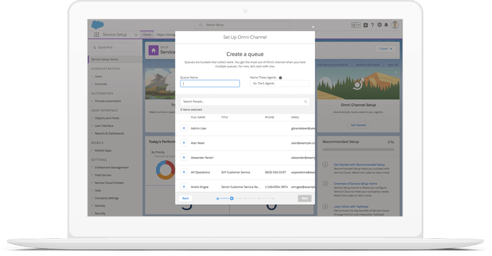Viewport: 492px width, 256px height.
Task: Expand the favorites list dropdown arrow
Action: coord(358,25)
